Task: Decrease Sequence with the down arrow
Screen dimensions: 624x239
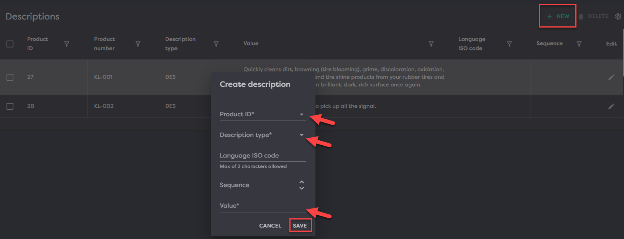Action: 302,188
